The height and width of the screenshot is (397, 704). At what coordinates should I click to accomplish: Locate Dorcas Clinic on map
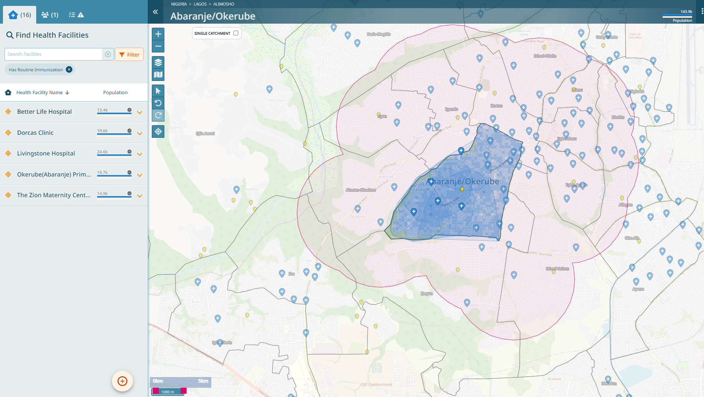coord(8,133)
